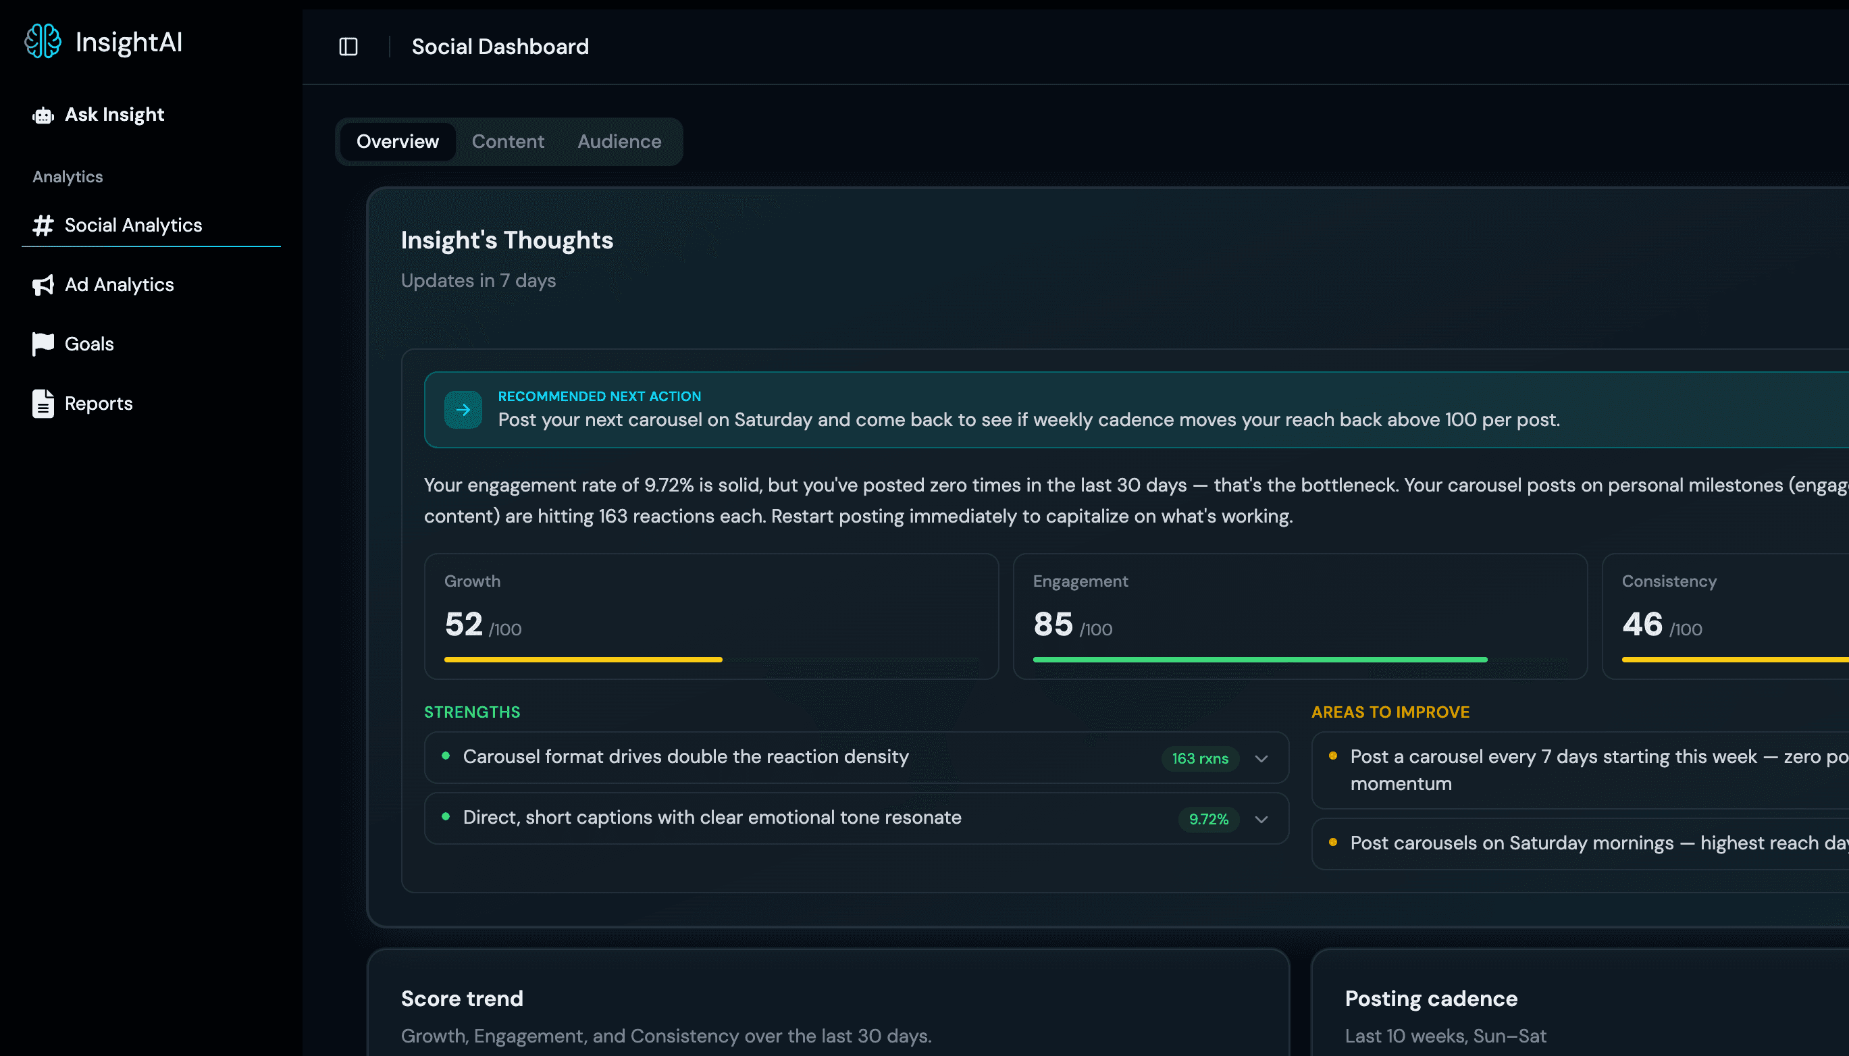Click 'Your engagement rate of 9.72%' summary paragraph
This screenshot has height=1056, width=1849.
tap(1136, 501)
